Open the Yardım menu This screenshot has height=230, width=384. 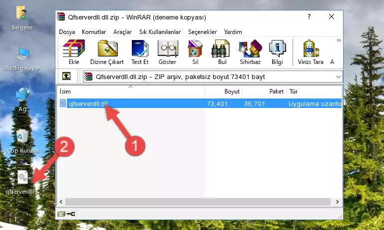click(233, 32)
